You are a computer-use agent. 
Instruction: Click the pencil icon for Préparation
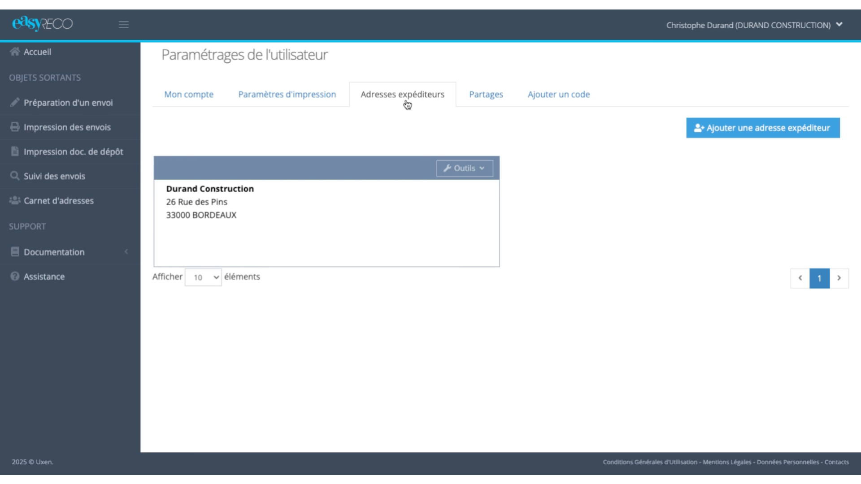point(15,103)
